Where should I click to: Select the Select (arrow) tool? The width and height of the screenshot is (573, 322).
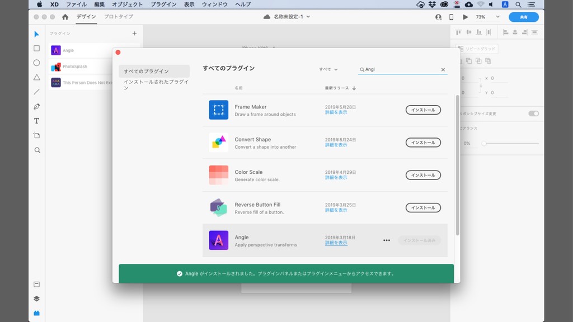point(36,34)
